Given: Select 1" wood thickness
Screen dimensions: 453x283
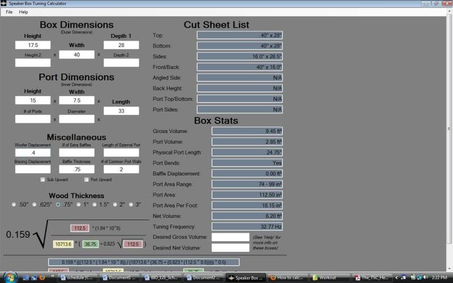Looking at the screenshot, I should click(x=79, y=204).
